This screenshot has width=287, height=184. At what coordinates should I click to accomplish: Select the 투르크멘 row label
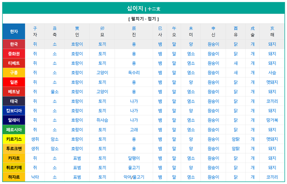(14, 149)
